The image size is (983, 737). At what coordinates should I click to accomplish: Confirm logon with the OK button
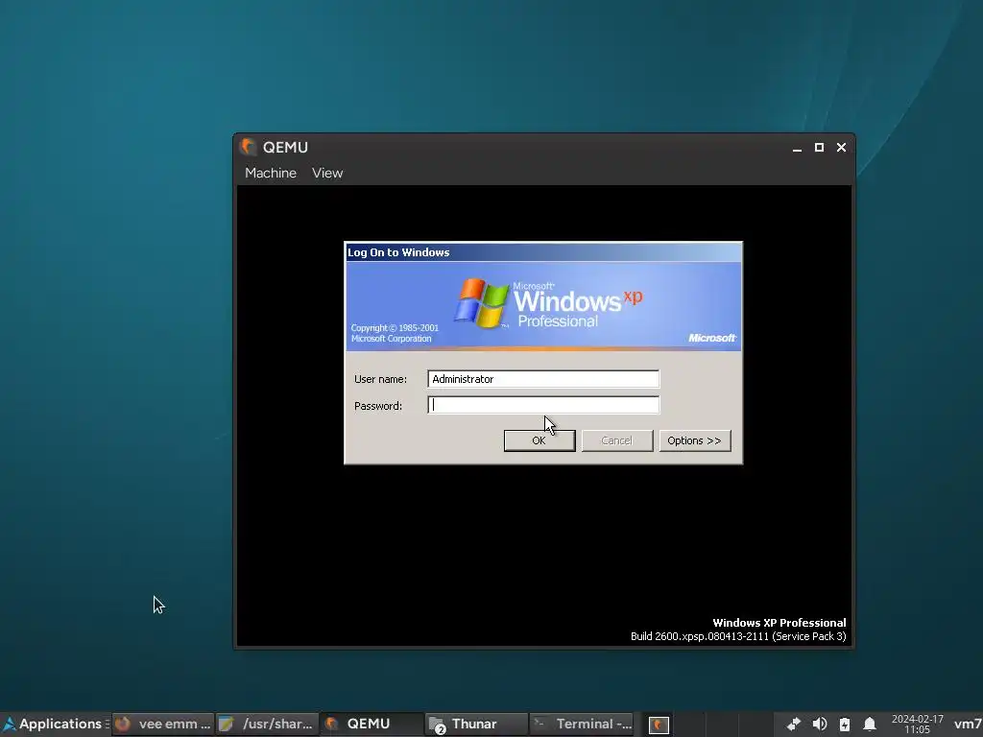pyautogui.click(x=539, y=440)
